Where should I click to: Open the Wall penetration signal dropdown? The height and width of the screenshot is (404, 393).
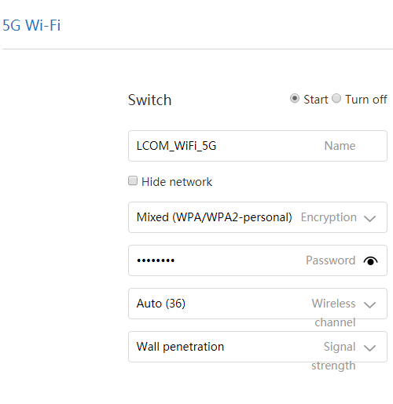pyautogui.click(x=258, y=347)
